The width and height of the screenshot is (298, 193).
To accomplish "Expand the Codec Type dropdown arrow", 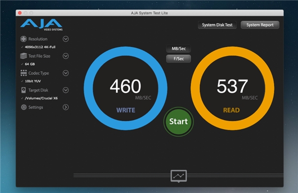I will 66,73.
